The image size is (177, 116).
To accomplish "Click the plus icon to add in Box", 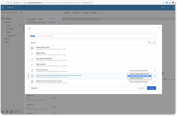I will (154, 42).
